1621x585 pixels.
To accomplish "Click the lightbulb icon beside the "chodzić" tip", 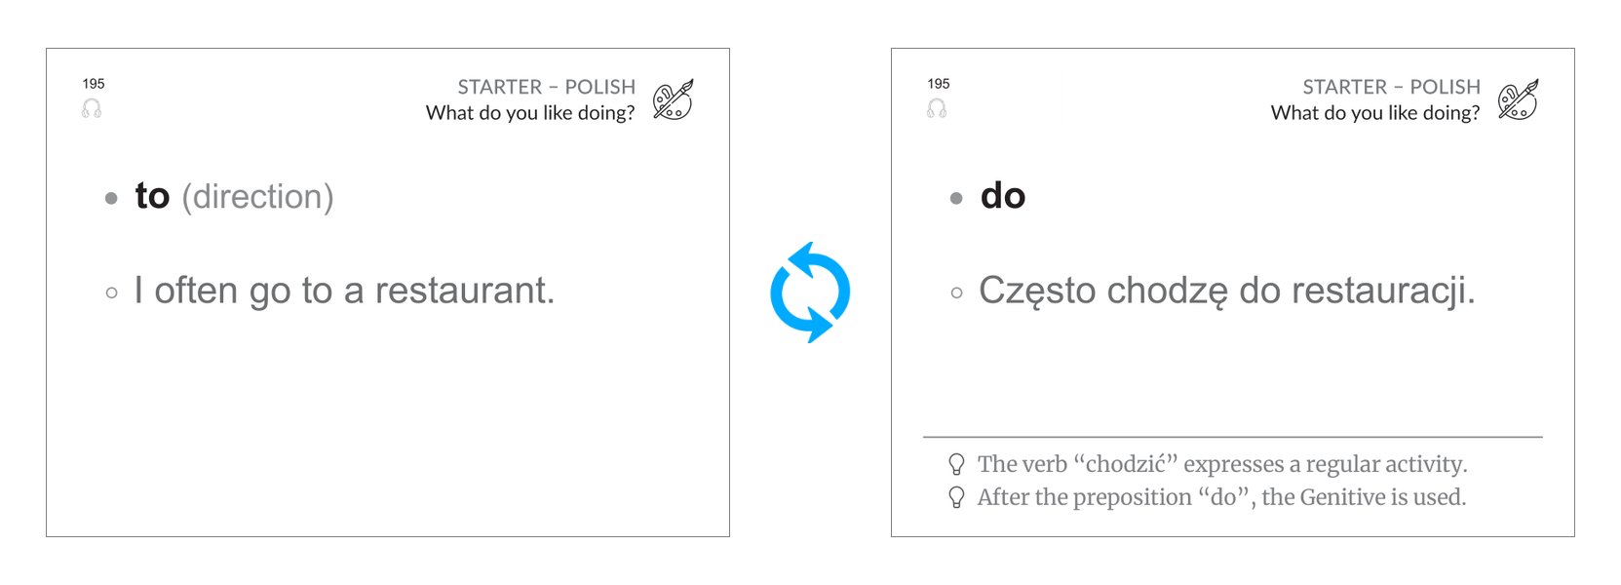I will (957, 464).
